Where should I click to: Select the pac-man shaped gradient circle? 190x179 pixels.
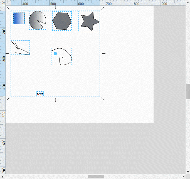coord(36,20)
